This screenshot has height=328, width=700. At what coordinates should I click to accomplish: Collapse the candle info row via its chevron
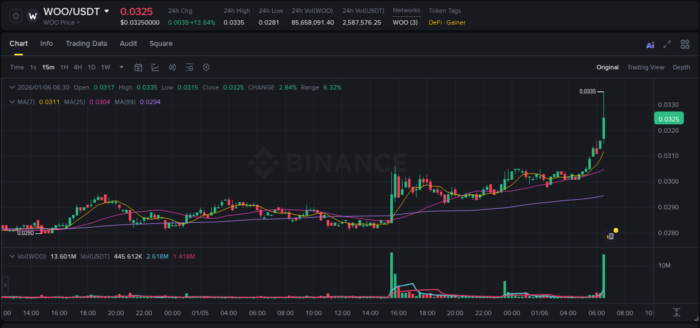point(12,87)
